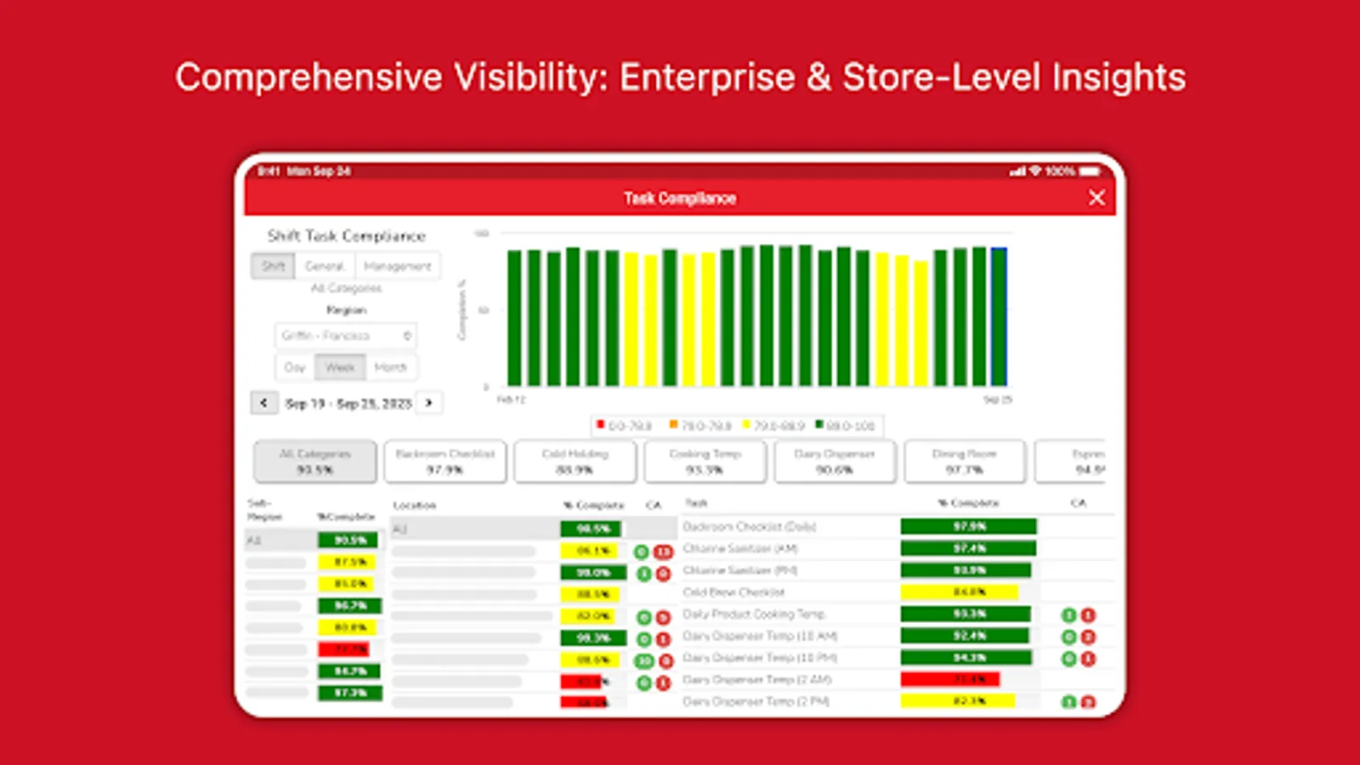Click green CA badge for Daily Product Cooking Temp
1360x765 pixels.
(1069, 615)
